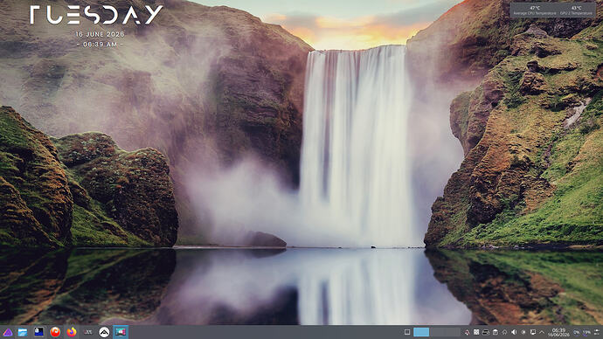Image resolution: width=603 pixels, height=339 pixels.
Task: Open the white box-shaped tray icon right of the drive icon
Action: 496,332
